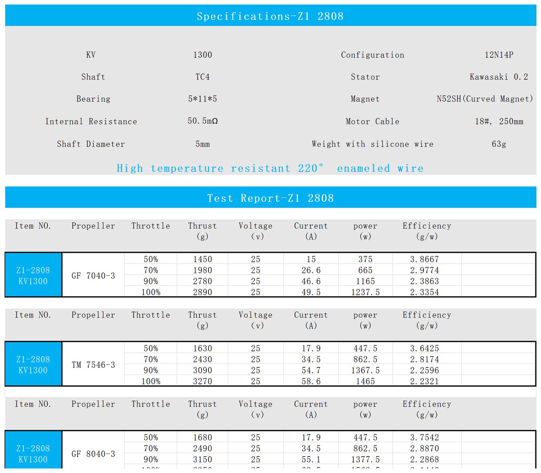Select the blue Z1-2808 KV1300 cell beside GF 7040-3
Image resolution: width=541 pixels, height=473 pixels.
pyautogui.click(x=33, y=275)
